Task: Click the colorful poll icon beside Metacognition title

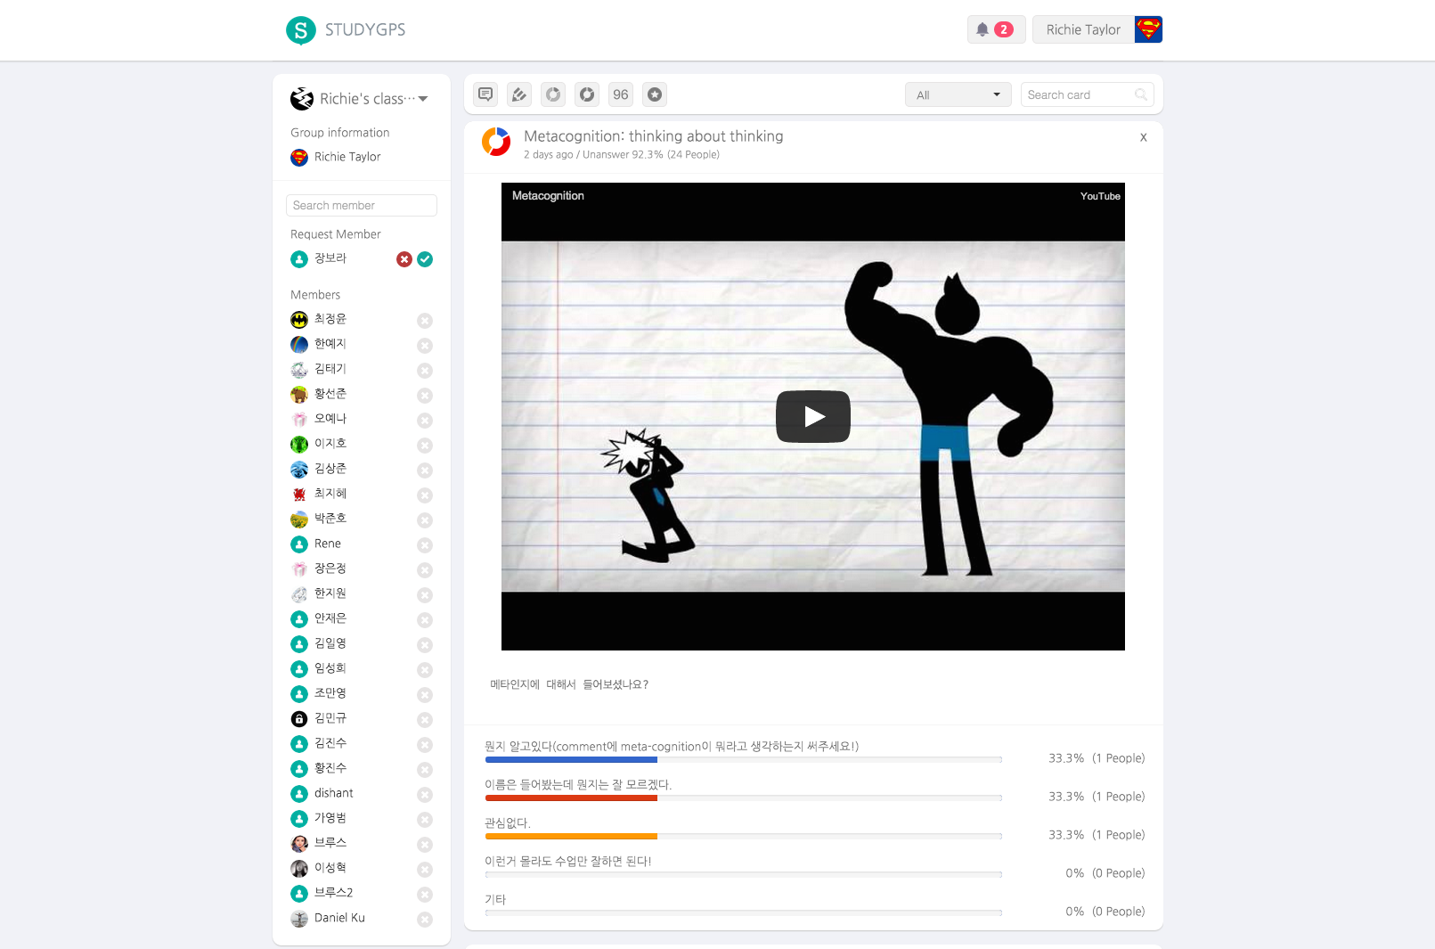Action: 496,142
